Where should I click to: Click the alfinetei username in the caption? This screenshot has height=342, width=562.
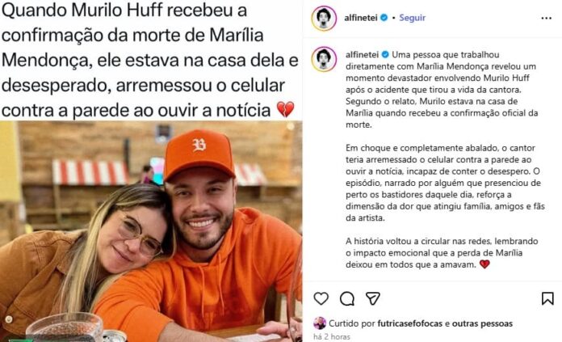362,54
